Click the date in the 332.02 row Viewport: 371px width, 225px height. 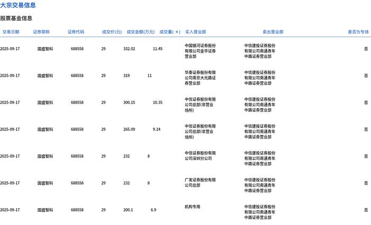(x=10, y=49)
